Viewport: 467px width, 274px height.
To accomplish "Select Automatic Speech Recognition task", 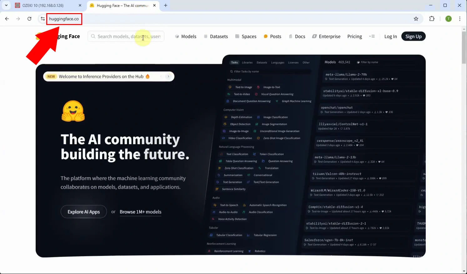I will [265, 205].
